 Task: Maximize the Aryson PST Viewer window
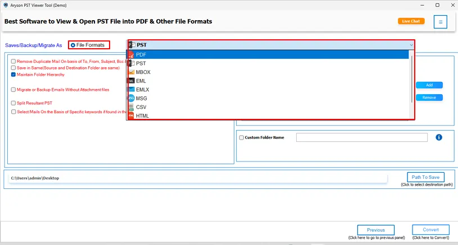[437, 5]
